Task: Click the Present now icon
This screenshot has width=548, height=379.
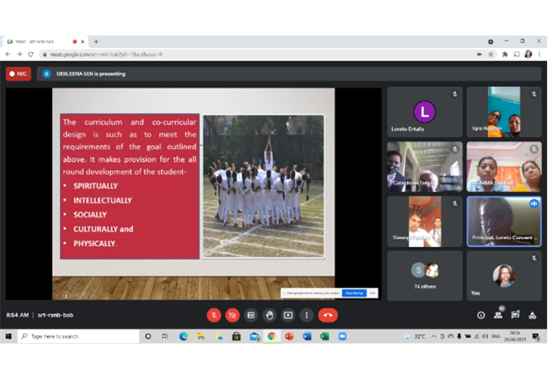Action: click(x=288, y=315)
